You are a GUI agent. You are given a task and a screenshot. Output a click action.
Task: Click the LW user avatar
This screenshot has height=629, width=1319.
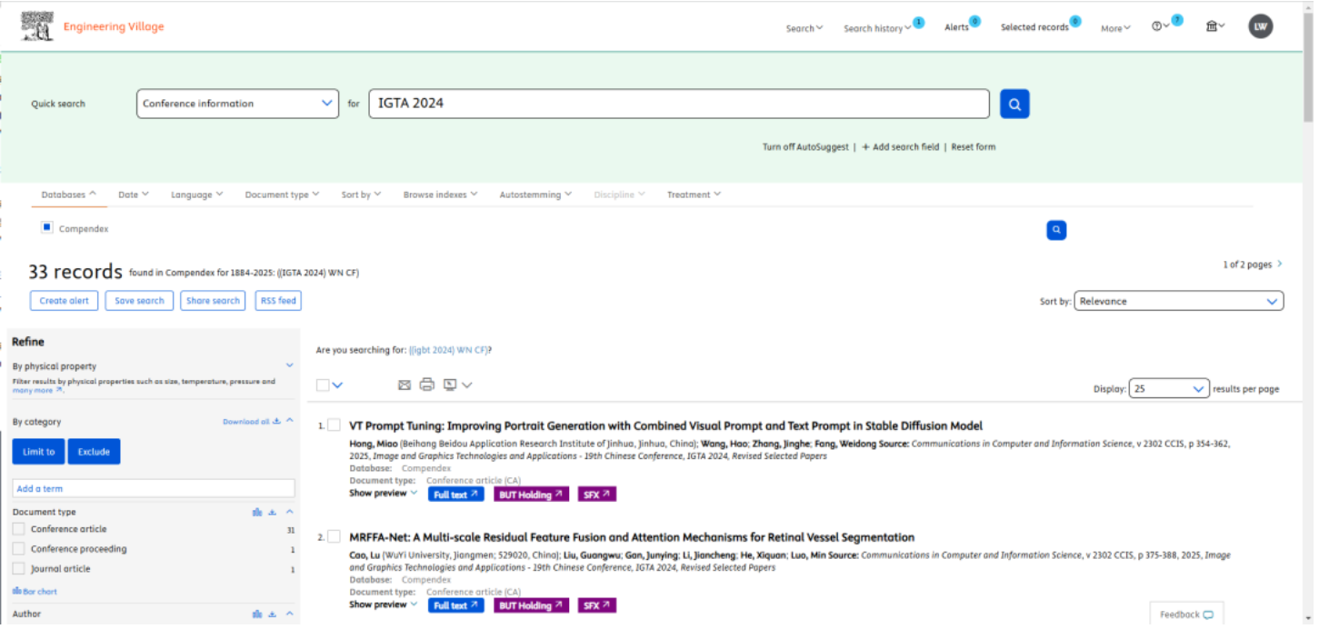(1260, 26)
